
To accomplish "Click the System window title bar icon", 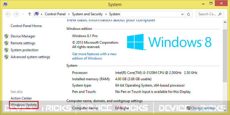I will pyautogui.click(x=5, y=5).
